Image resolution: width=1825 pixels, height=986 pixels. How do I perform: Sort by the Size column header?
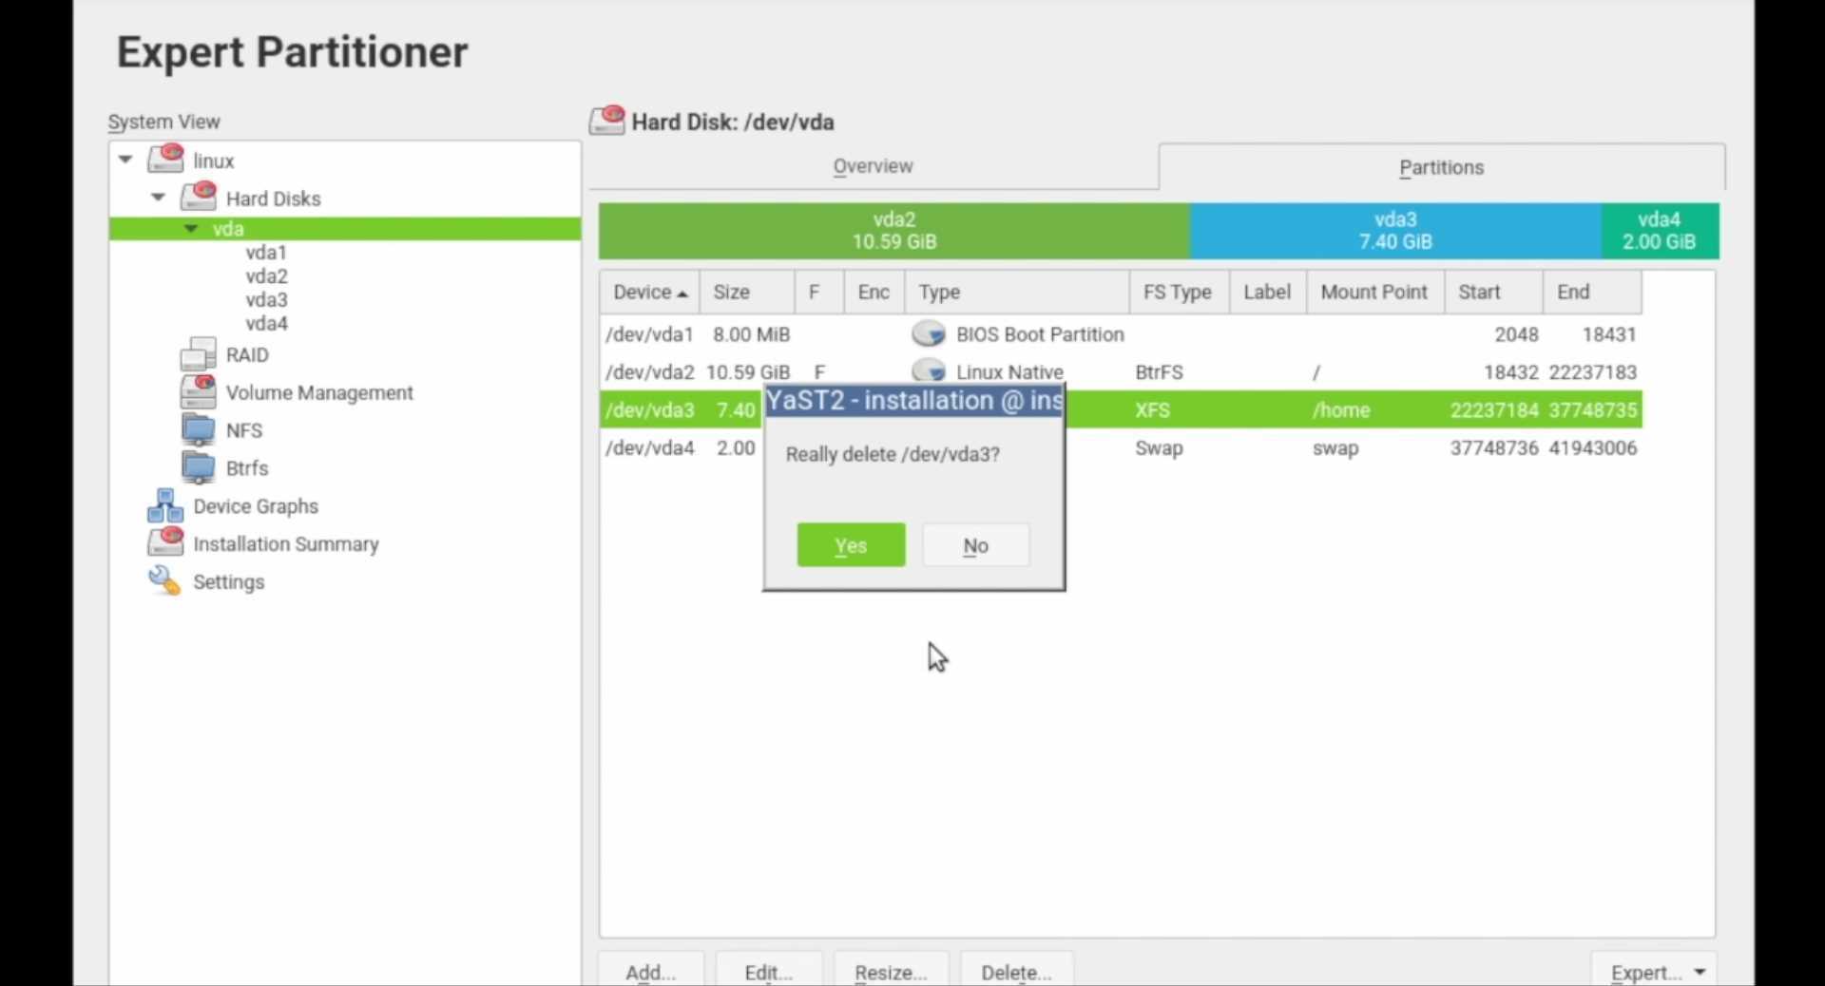pyautogui.click(x=747, y=293)
